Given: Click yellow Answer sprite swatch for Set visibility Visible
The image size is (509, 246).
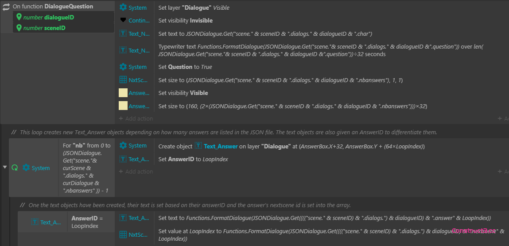Looking at the screenshot, I should click(123, 93).
